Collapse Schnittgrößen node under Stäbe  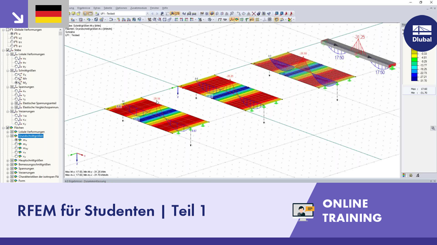tap(8, 71)
